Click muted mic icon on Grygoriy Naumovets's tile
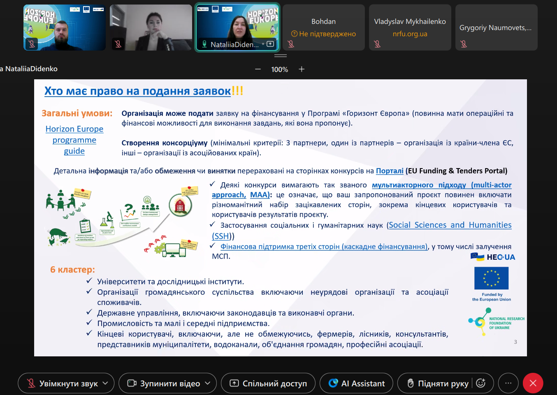This screenshot has width=557, height=395. 464,44
